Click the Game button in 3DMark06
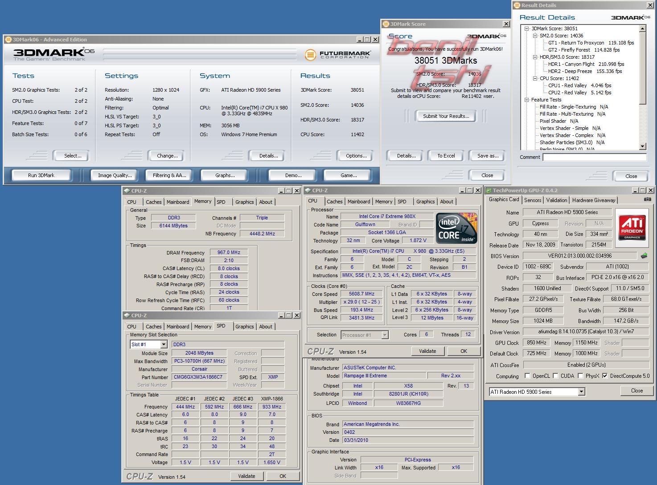The width and height of the screenshot is (657, 485). coord(349,175)
